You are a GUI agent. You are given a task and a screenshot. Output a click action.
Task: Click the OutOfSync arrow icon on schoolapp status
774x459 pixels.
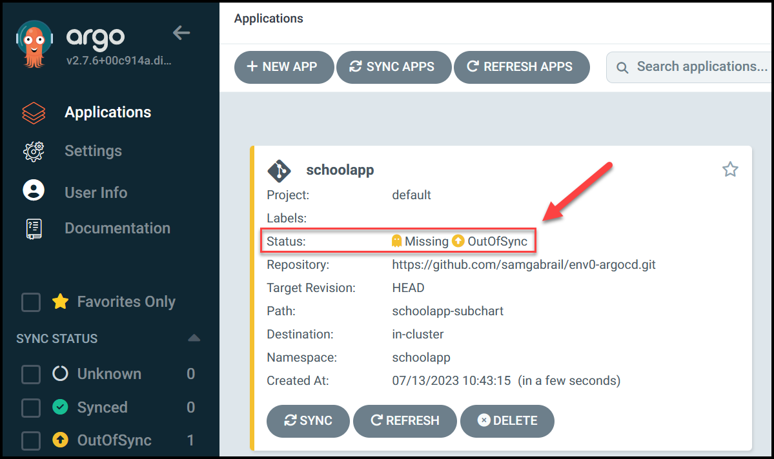pos(456,240)
